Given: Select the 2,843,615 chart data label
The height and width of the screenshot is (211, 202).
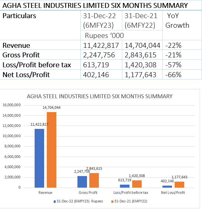Looking at the screenshot, I should tap(94, 168).
